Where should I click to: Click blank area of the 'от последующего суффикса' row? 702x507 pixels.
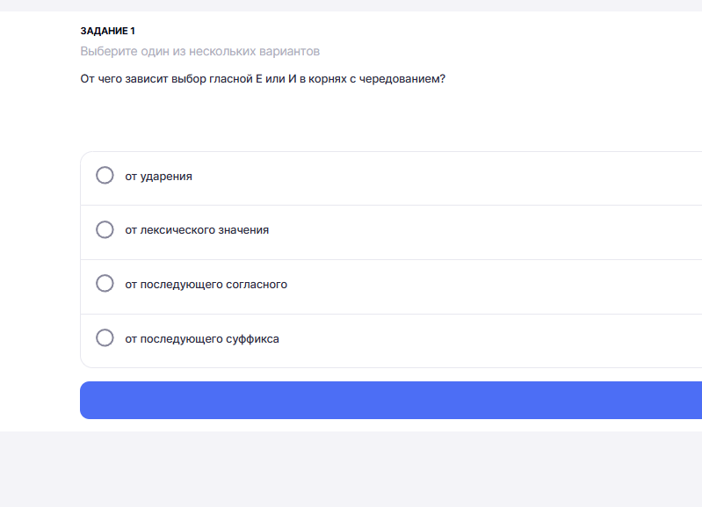click(x=448, y=341)
